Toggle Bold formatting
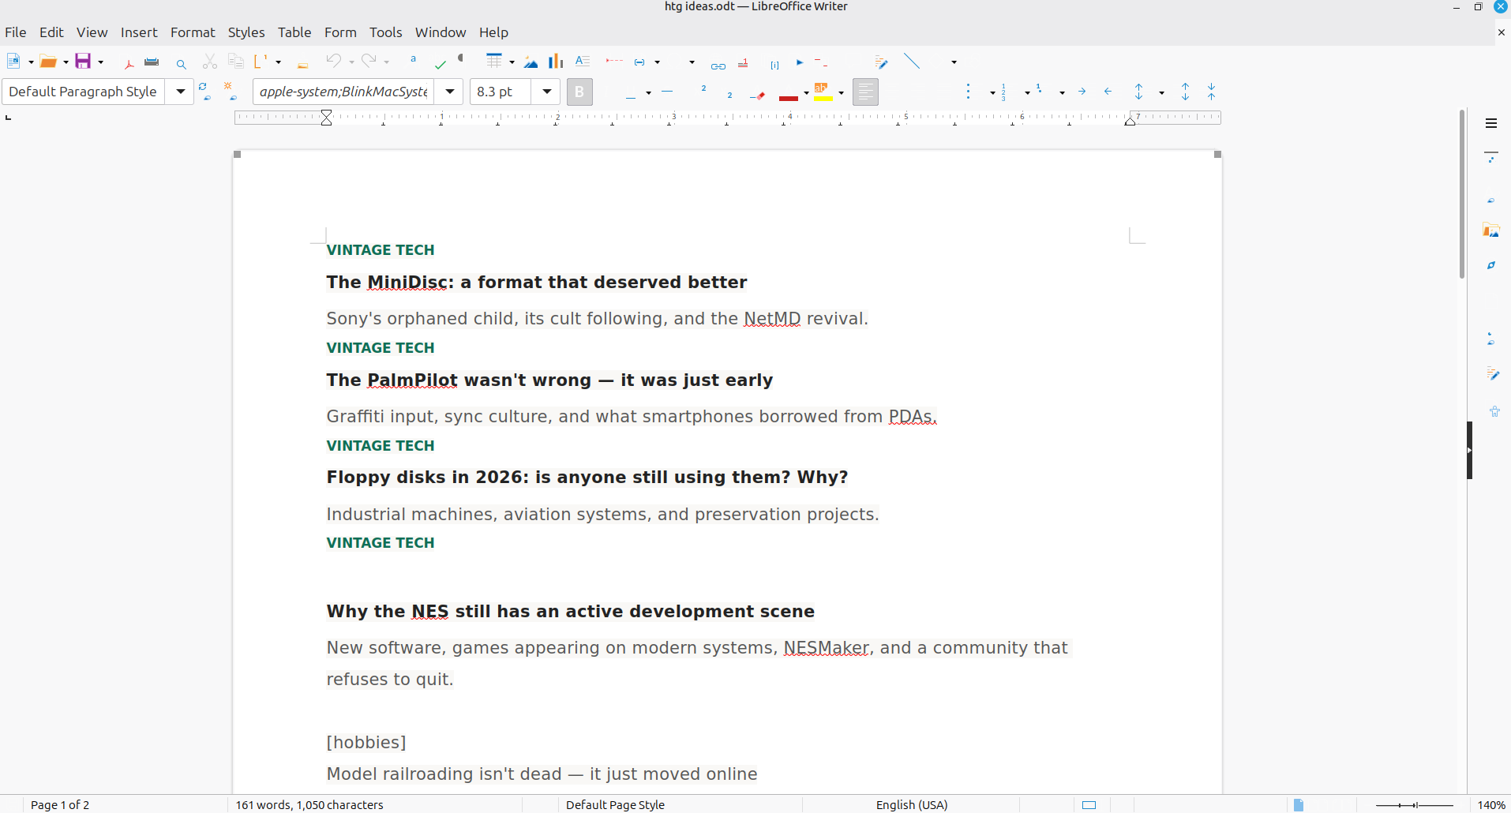 tap(579, 92)
